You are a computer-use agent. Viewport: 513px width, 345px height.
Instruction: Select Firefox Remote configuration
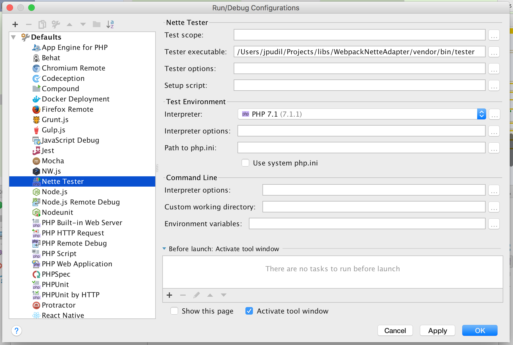click(x=67, y=109)
